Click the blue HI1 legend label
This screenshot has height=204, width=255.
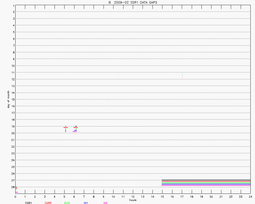coord(86,203)
